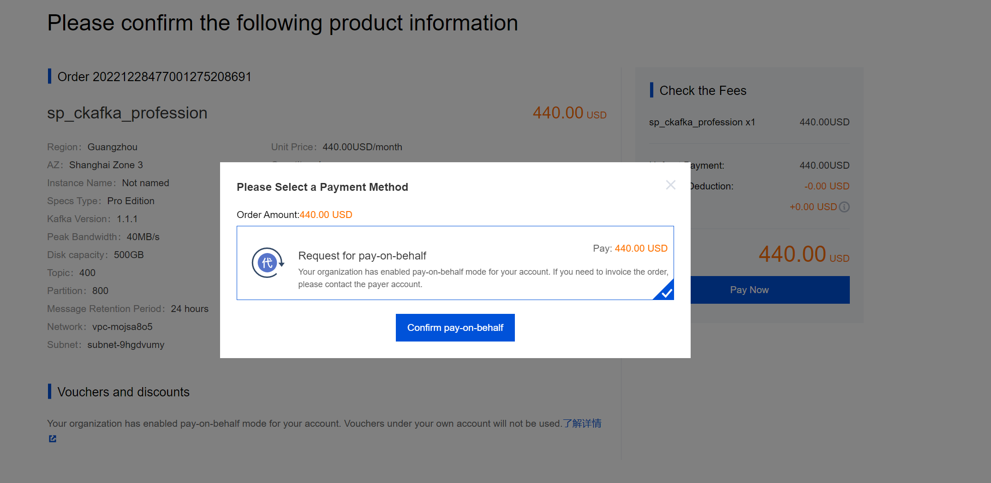Confirm pay-on-behalf payment

coord(455,328)
